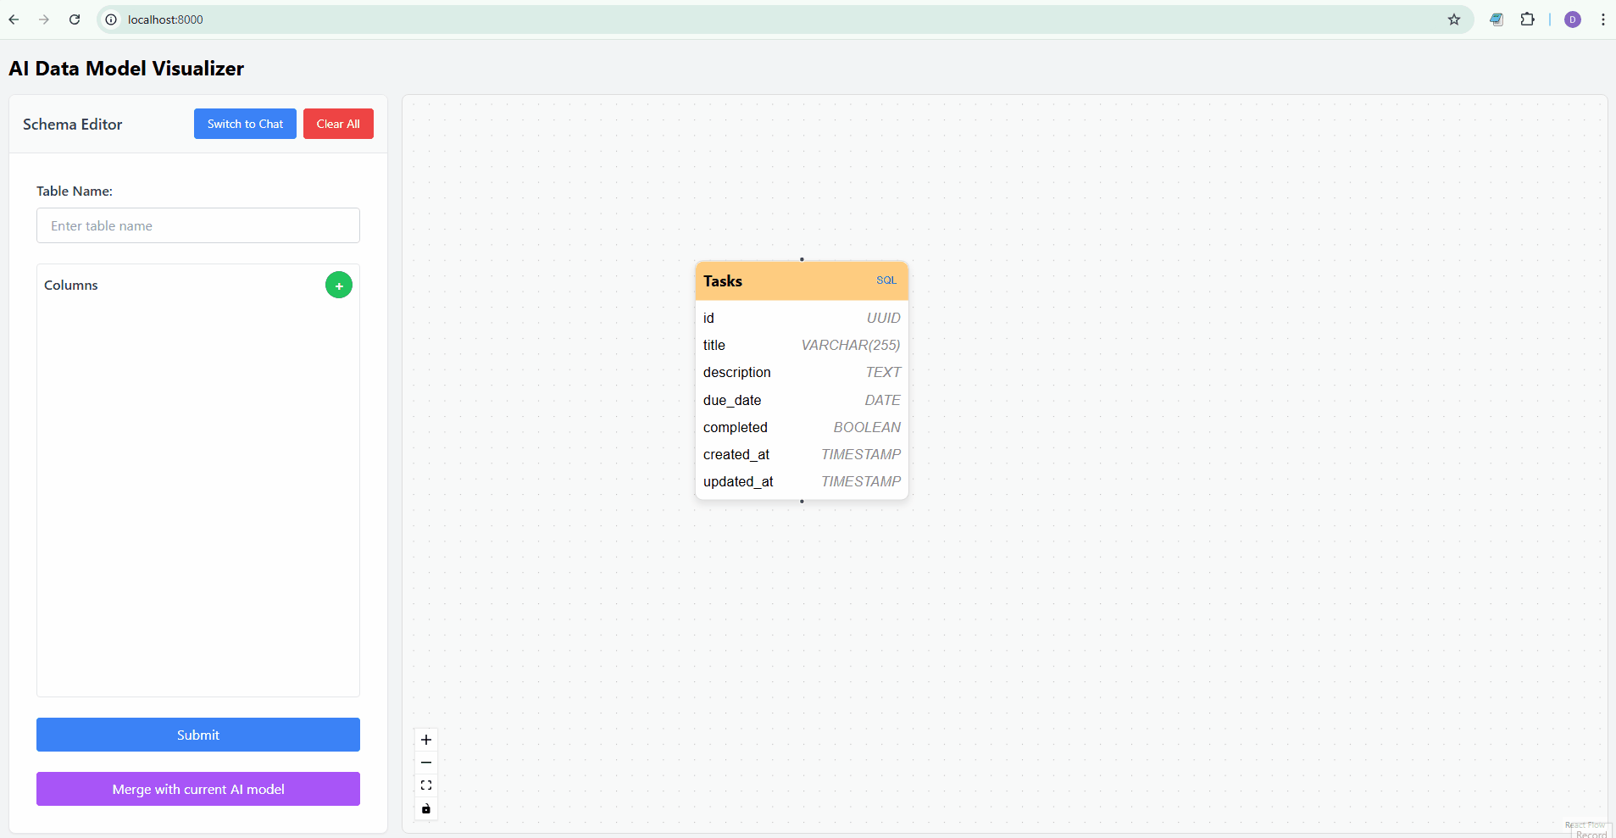
Task: Toggle canvas interactivity lock
Action: pos(426,808)
